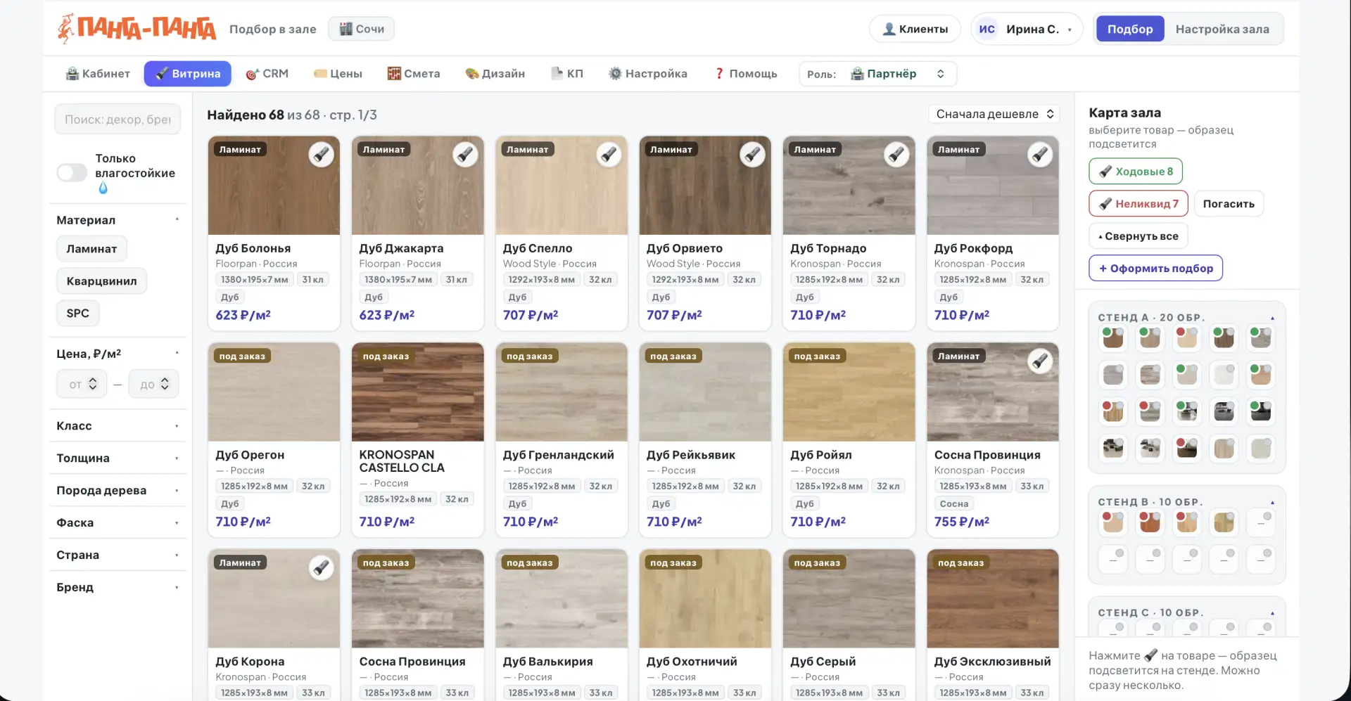This screenshot has height=701, width=1351.
Task: Click the Оформить подбор button
Action: [x=1156, y=269]
